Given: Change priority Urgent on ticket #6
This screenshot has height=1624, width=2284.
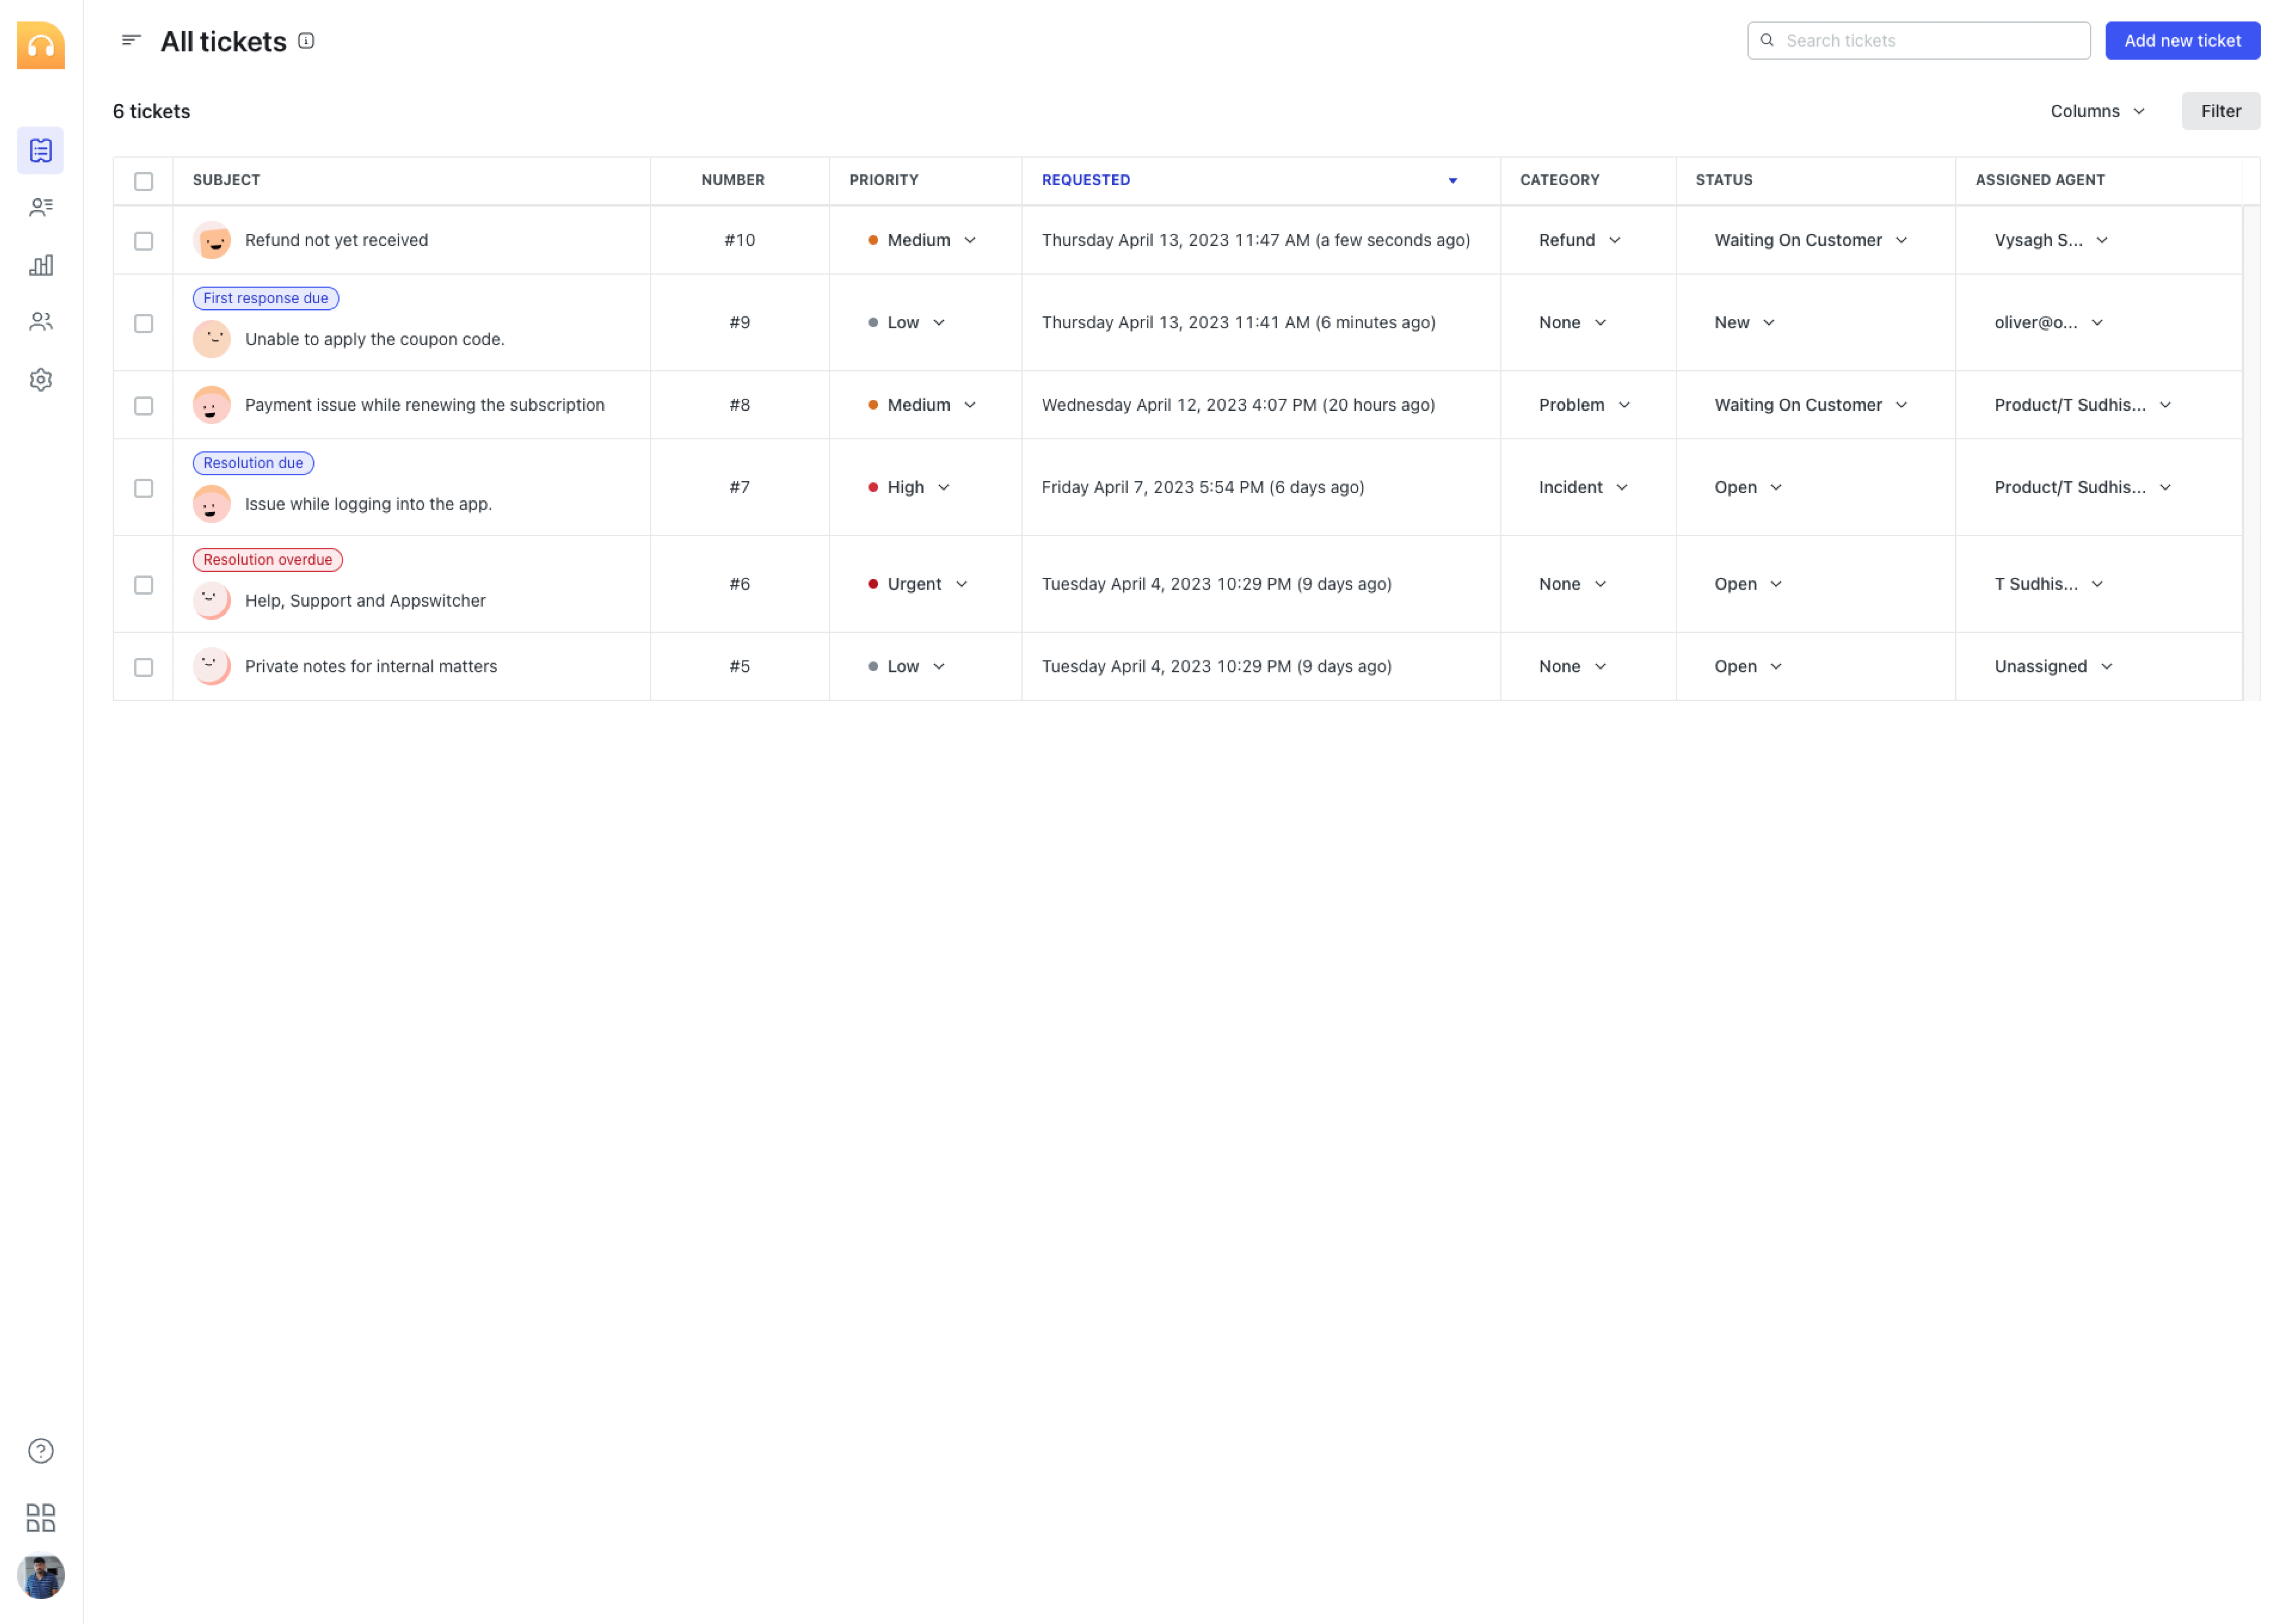Looking at the screenshot, I should [x=918, y=584].
